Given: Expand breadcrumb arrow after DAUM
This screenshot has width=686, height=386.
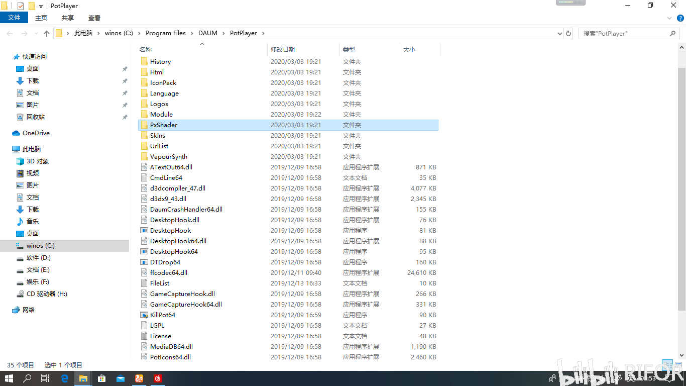Looking at the screenshot, I should tap(223, 33).
